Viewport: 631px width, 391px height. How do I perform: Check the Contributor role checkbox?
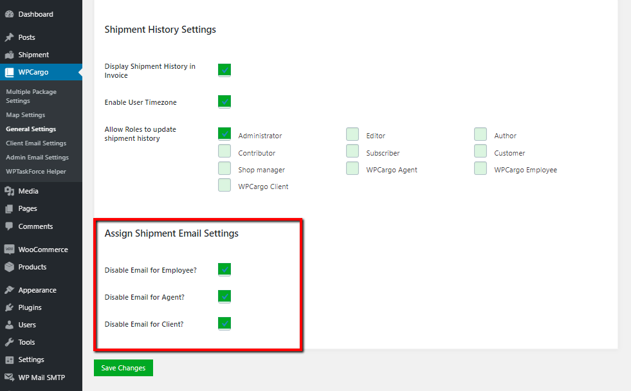pyautogui.click(x=224, y=151)
